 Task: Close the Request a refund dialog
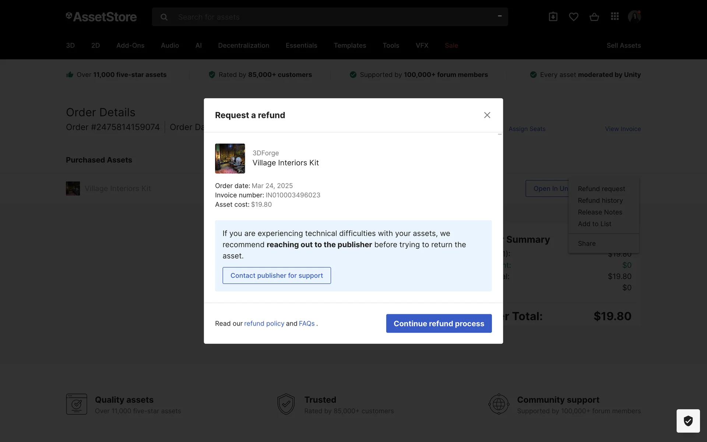click(x=487, y=115)
